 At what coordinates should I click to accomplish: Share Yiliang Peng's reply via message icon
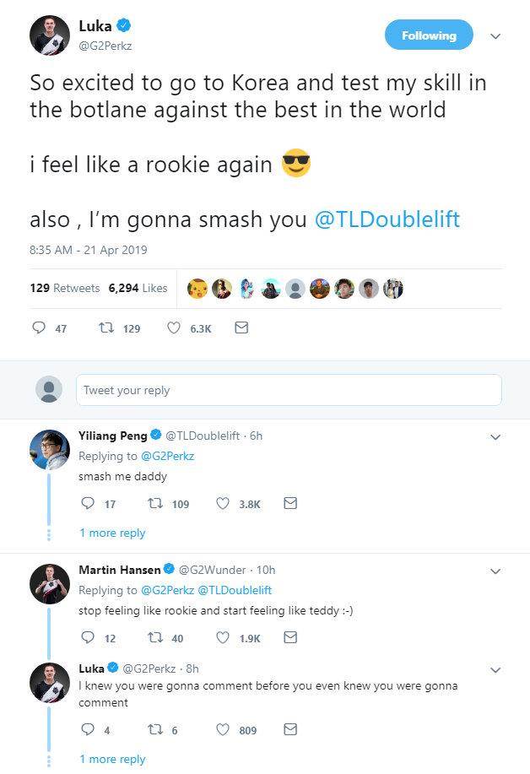click(x=289, y=504)
